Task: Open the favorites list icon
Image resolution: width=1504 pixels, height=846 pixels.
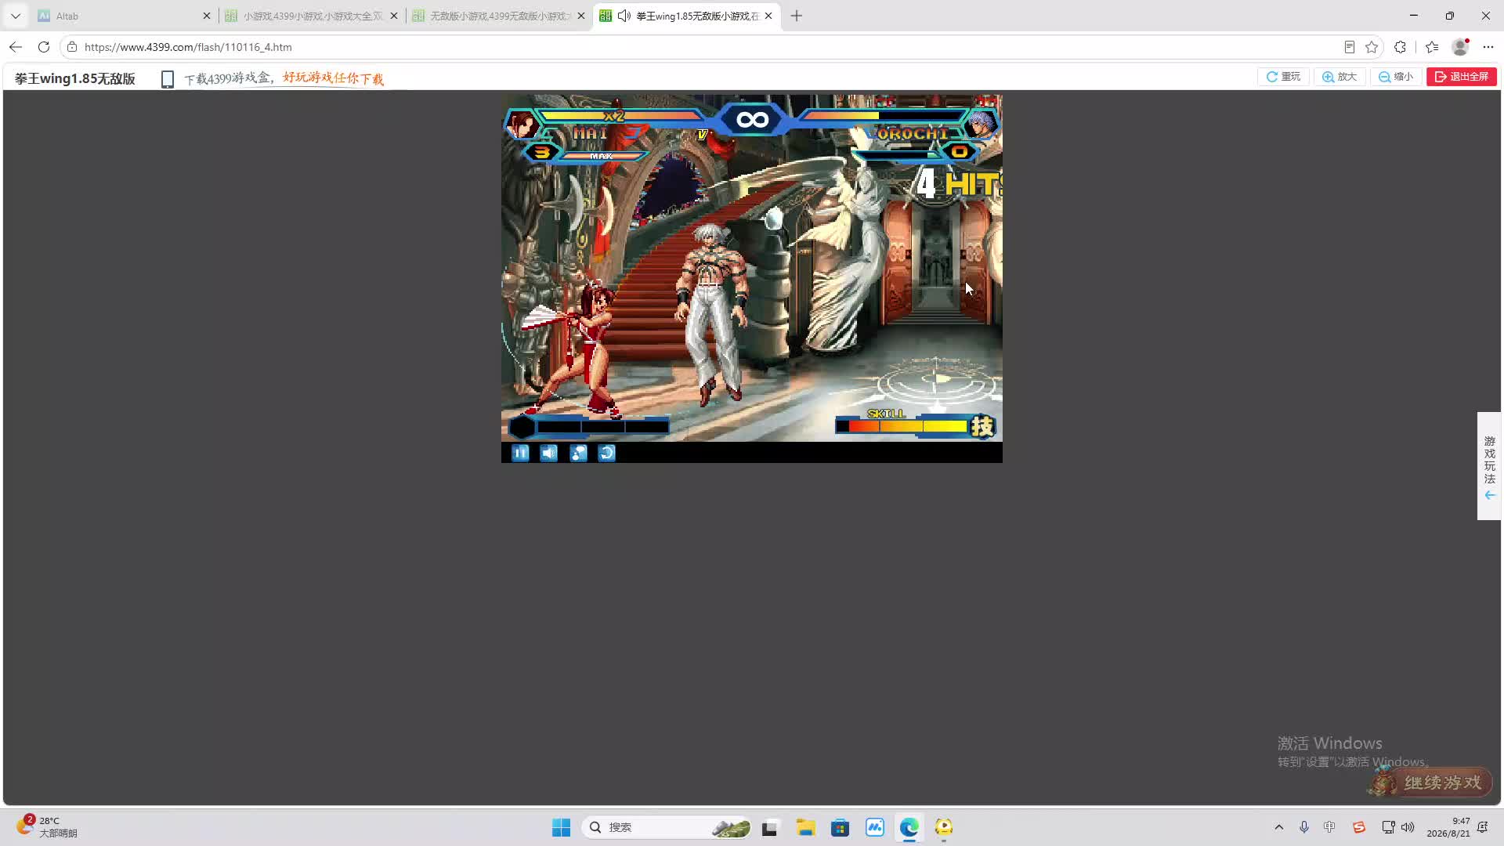Action: (x=1432, y=47)
